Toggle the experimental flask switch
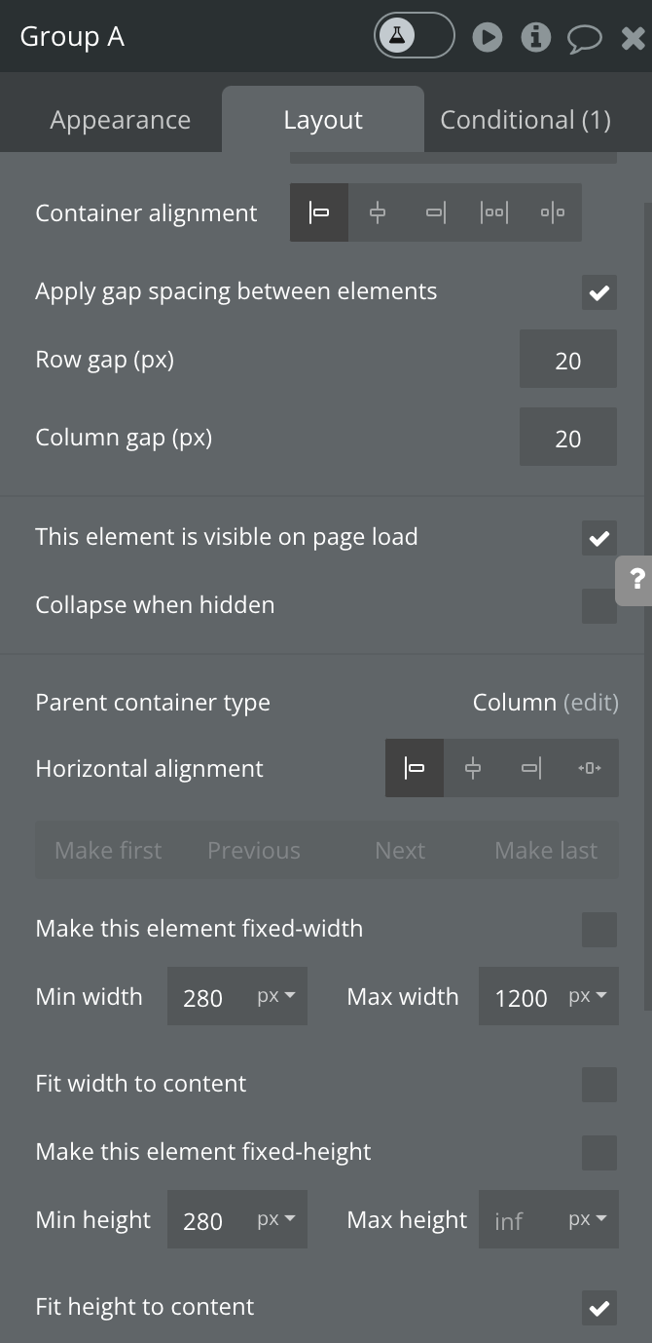The height and width of the screenshot is (1343, 652). (414, 36)
